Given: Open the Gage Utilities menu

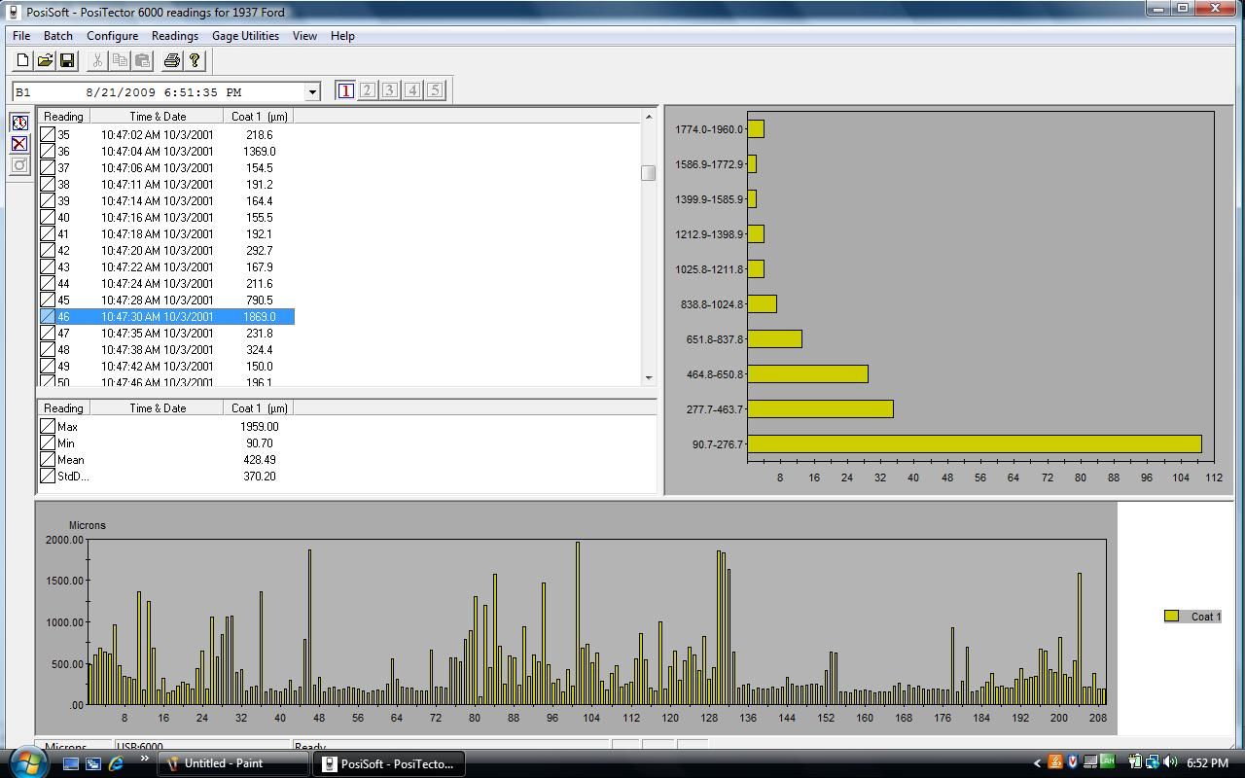Looking at the screenshot, I should coord(246,36).
